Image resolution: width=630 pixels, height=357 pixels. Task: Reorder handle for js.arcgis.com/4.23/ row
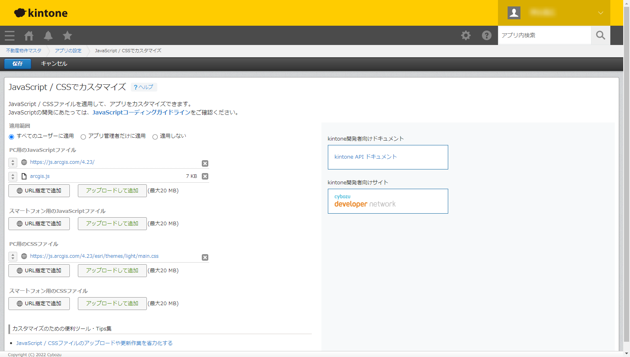click(13, 162)
